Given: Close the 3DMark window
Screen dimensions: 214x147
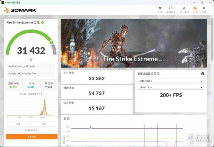Looking at the screenshot, I should (x=210, y=2).
